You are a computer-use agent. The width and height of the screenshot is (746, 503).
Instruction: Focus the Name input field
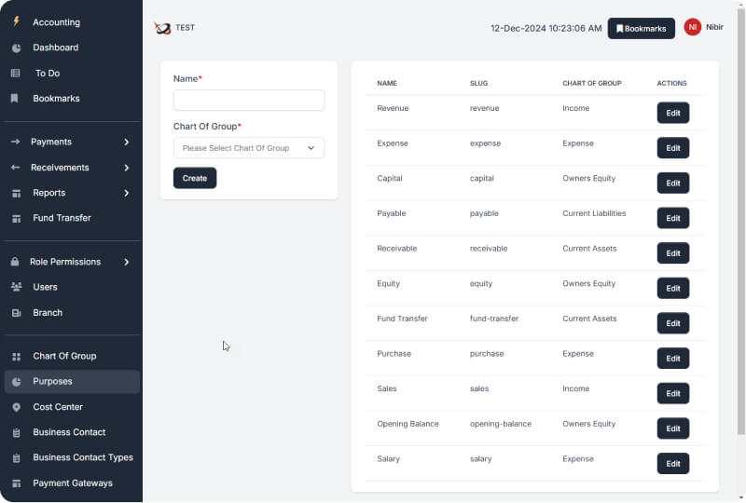[249, 101]
